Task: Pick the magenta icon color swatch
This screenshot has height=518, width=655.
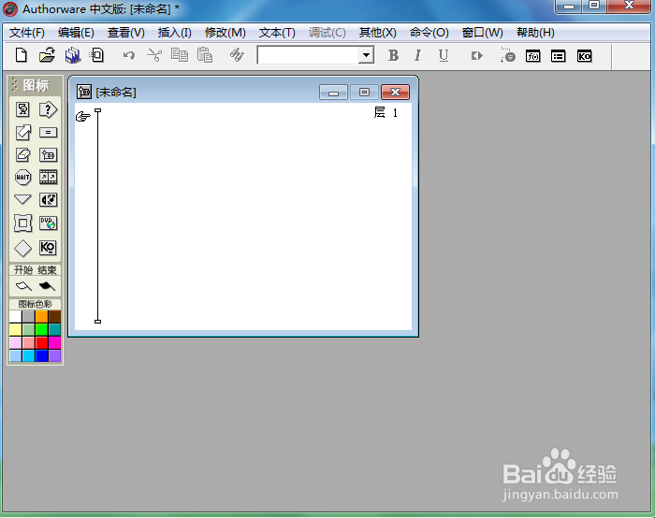Action: pos(54,343)
